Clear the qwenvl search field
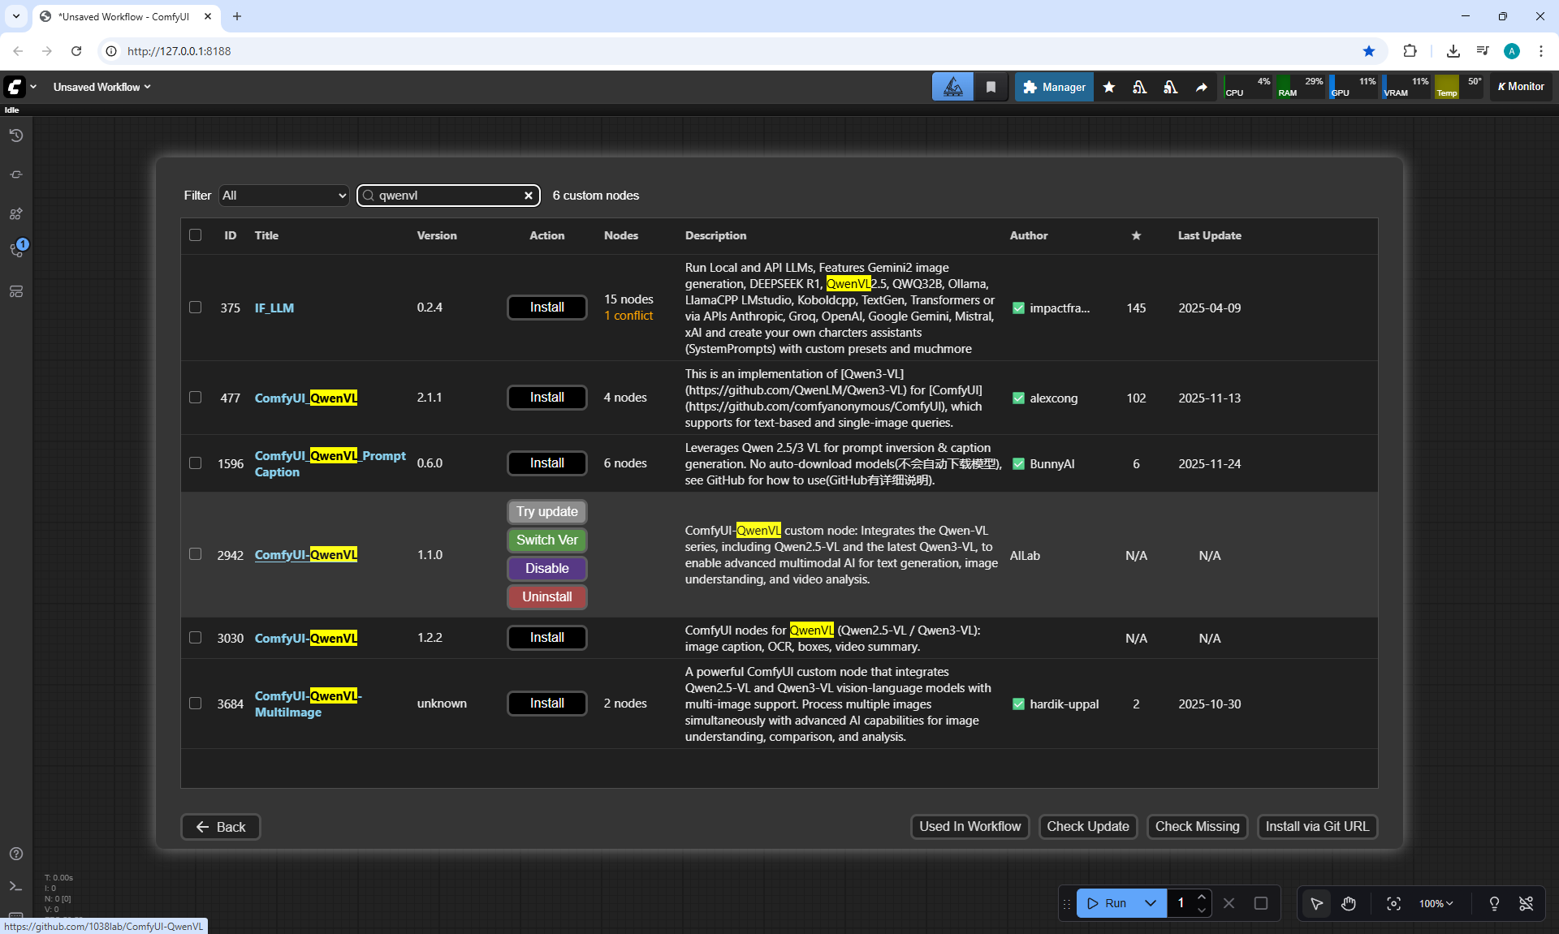The image size is (1559, 934). point(529,196)
